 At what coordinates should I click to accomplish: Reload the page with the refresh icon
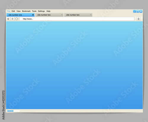pyautogui.click(x=17, y=19)
